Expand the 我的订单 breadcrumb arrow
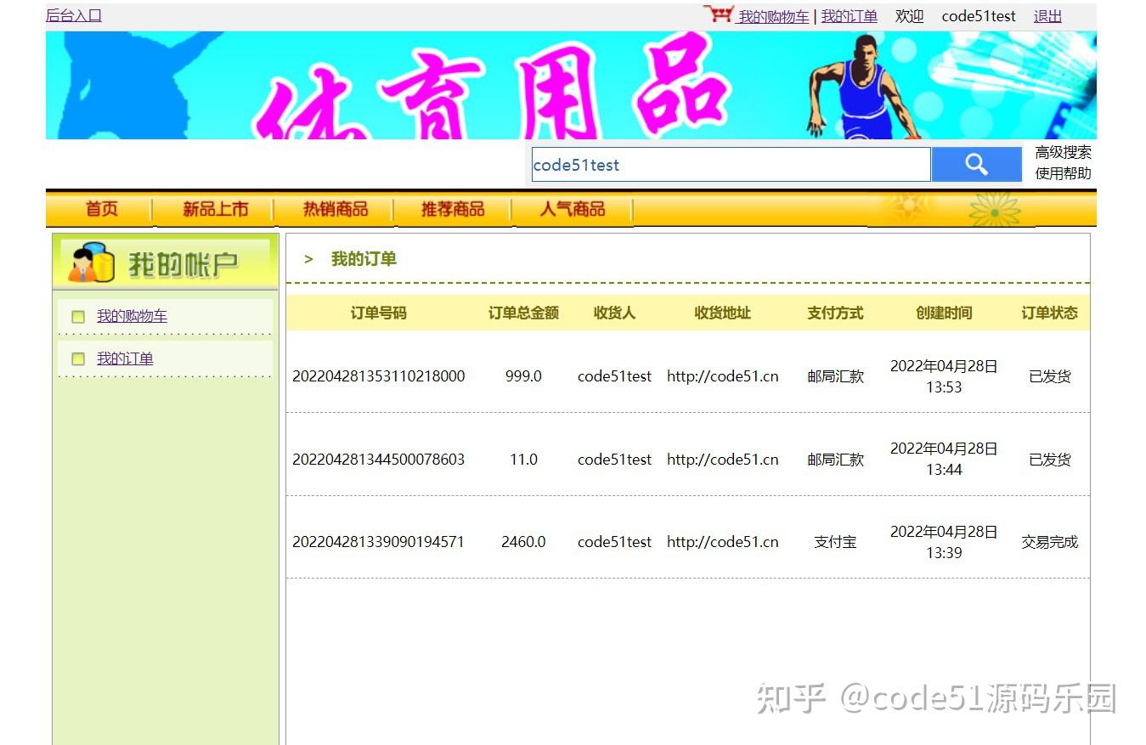This screenshot has width=1146, height=745. click(x=308, y=258)
